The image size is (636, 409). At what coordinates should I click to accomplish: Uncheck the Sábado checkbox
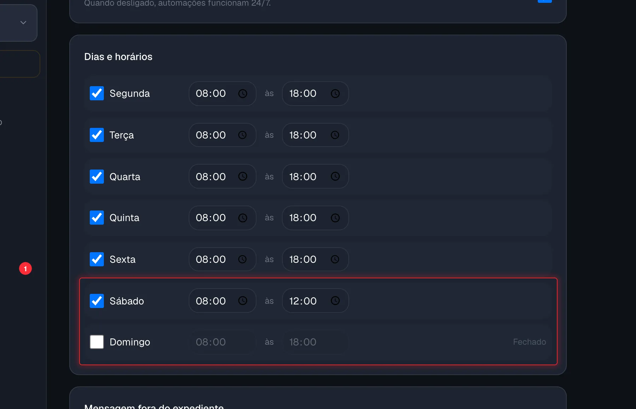[x=97, y=301]
